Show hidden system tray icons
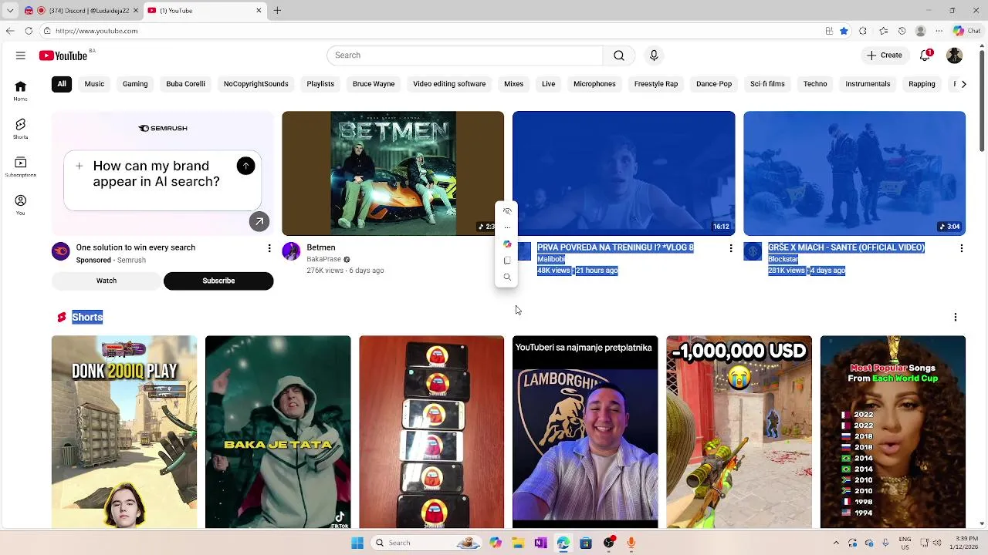Screen dimensions: 988x555 tap(835, 543)
